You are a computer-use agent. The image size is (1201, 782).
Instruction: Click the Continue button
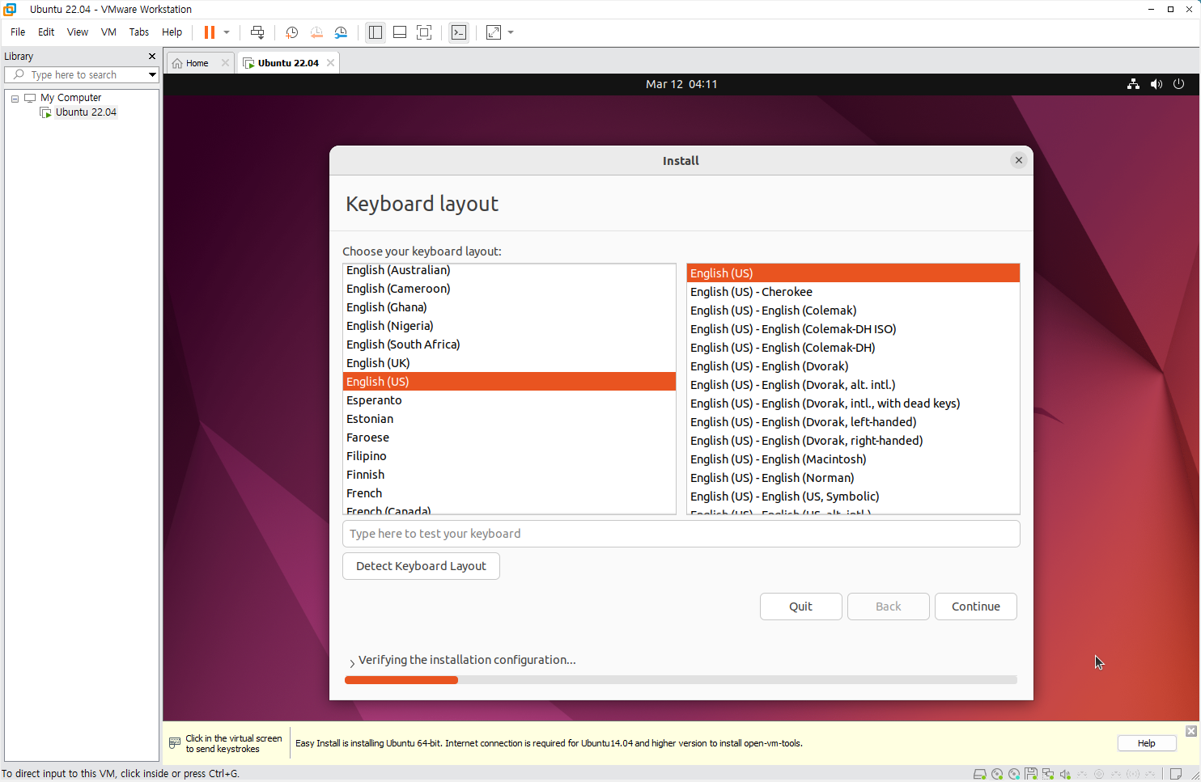pos(975,607)
